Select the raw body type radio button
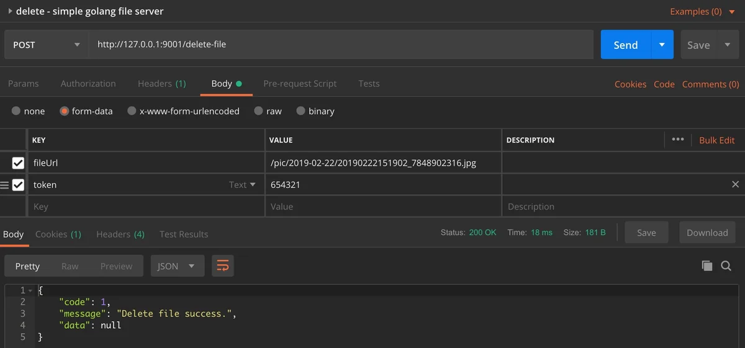 [x=259, y=111]
